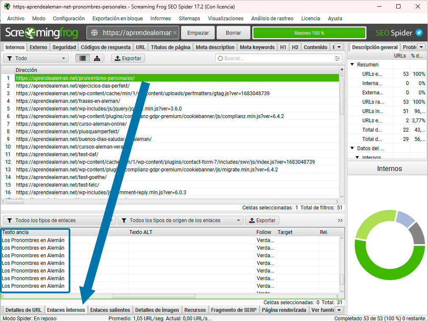Show more right panel tabs dropdown
The image size is (428, 322).
point(422,47)
